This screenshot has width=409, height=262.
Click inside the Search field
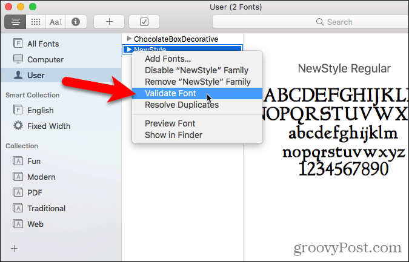[x=310, y=22]
